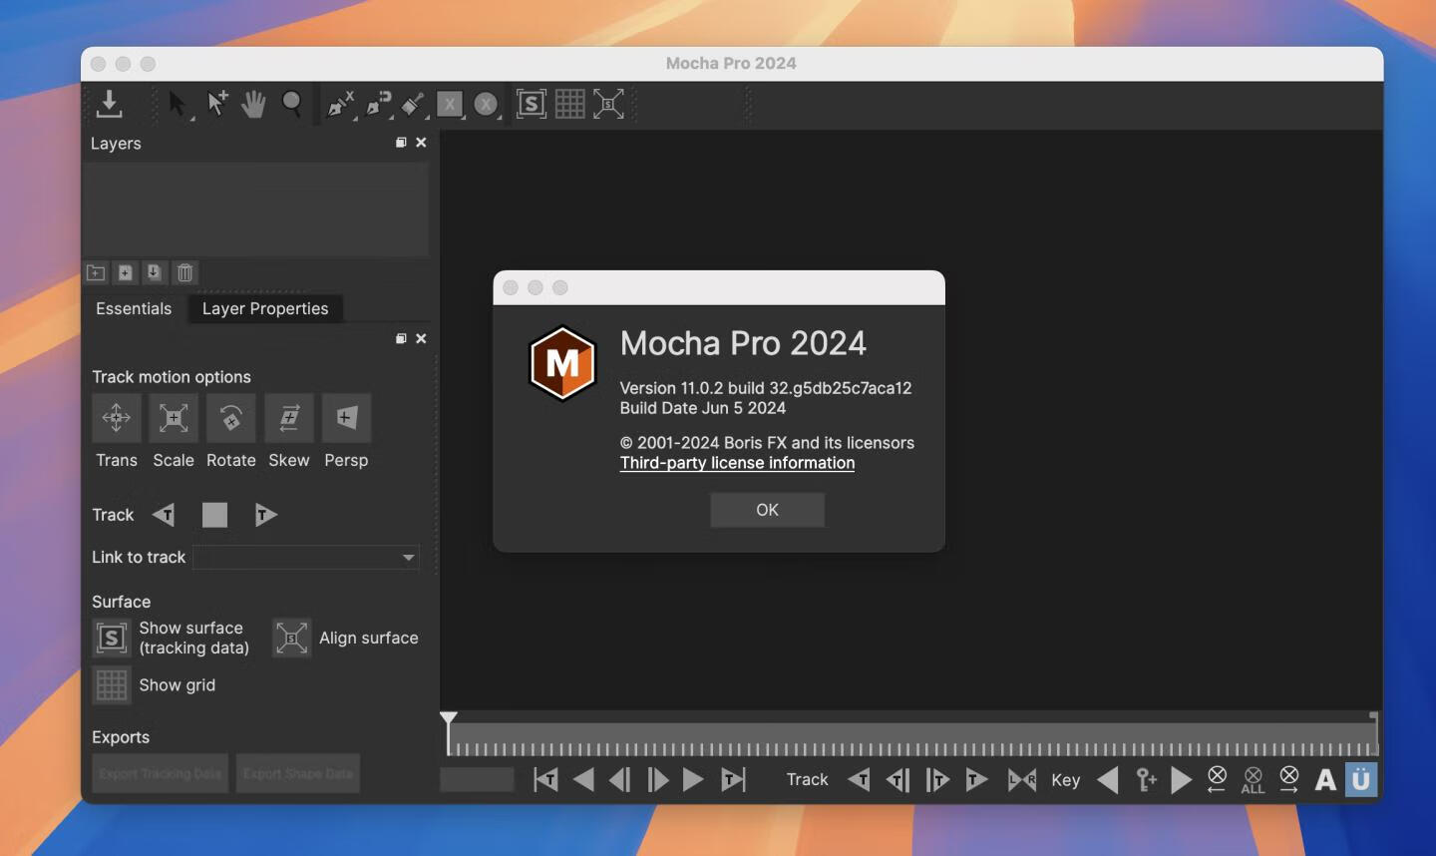Select the Add Point arrow tool

point(216,104)
